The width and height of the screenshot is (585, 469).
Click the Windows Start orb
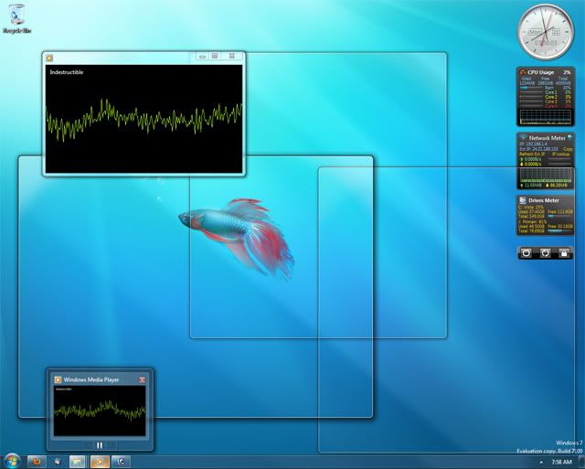coord(12,461)
